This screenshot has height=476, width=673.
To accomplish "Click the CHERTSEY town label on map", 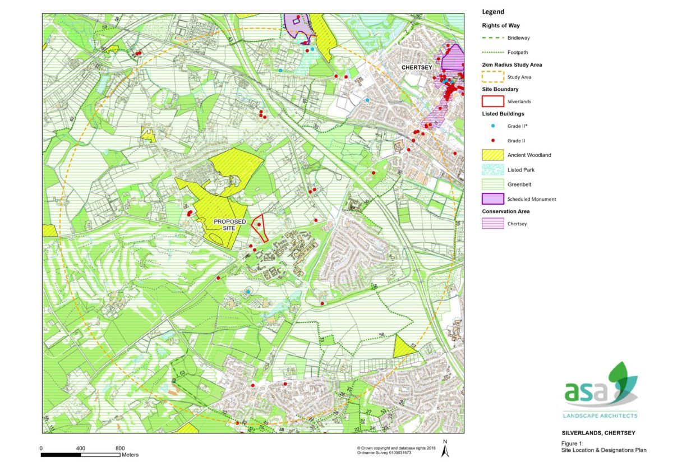I will 418,67.
